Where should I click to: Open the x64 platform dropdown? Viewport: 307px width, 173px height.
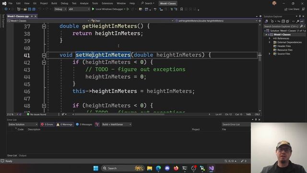tap(79, 9)
